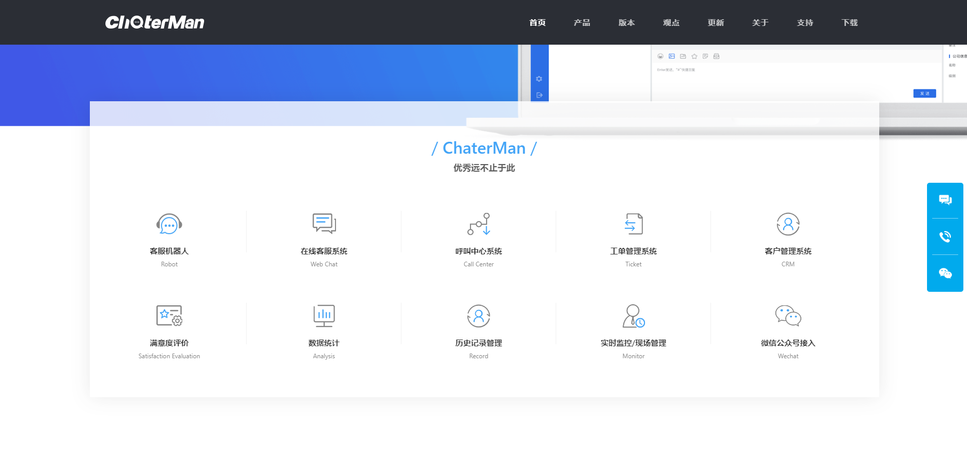Click the folder icon in banner chat toolbar
The width and height of the screenshot is (967, 473).
coord(683,56)
